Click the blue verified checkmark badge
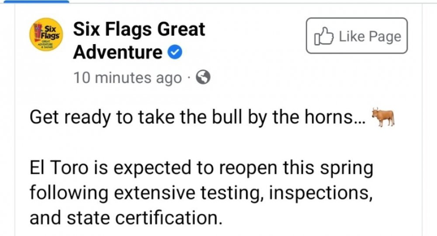 (x=175, y=53)
